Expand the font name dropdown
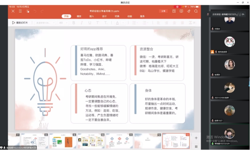The width and height of the screenshot is (250, 150). [54, 23]
